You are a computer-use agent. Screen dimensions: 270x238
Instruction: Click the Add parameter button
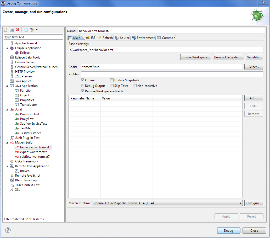tap(254, 98)
